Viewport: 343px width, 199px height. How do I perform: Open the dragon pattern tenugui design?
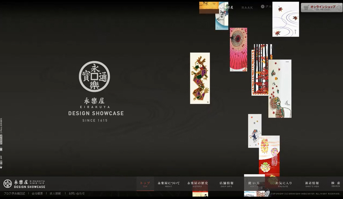[200, 78]
